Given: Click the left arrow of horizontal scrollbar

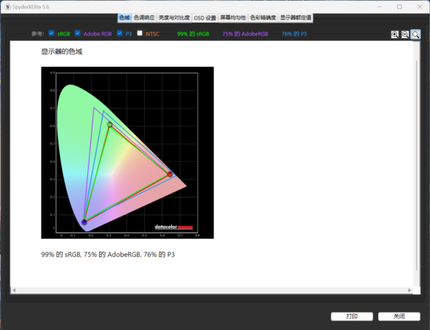Looking at the screenshot, I should 14,290.
